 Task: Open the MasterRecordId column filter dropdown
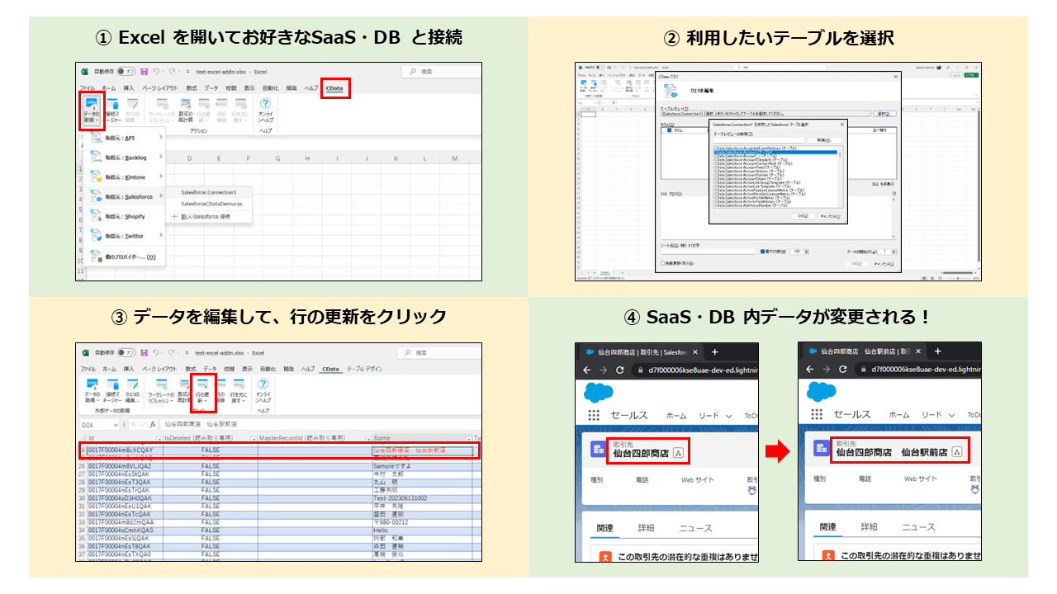click(367, 439)
